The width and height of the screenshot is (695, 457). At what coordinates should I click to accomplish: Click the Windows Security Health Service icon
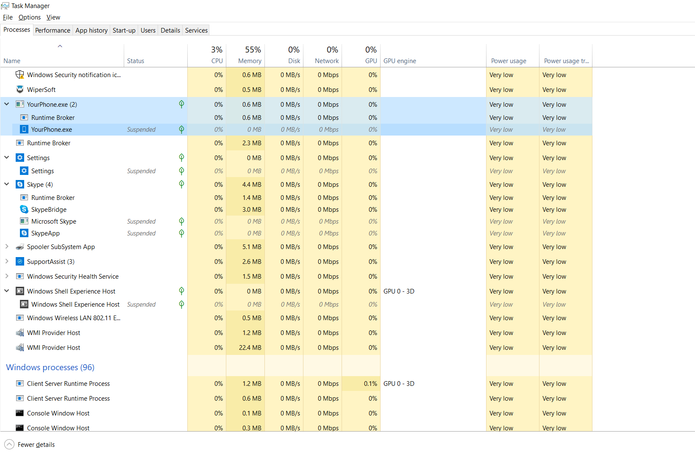pos(19,276)
